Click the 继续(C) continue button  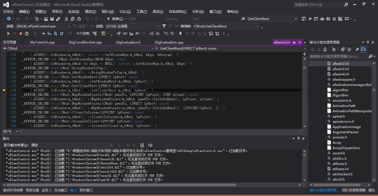116,19
